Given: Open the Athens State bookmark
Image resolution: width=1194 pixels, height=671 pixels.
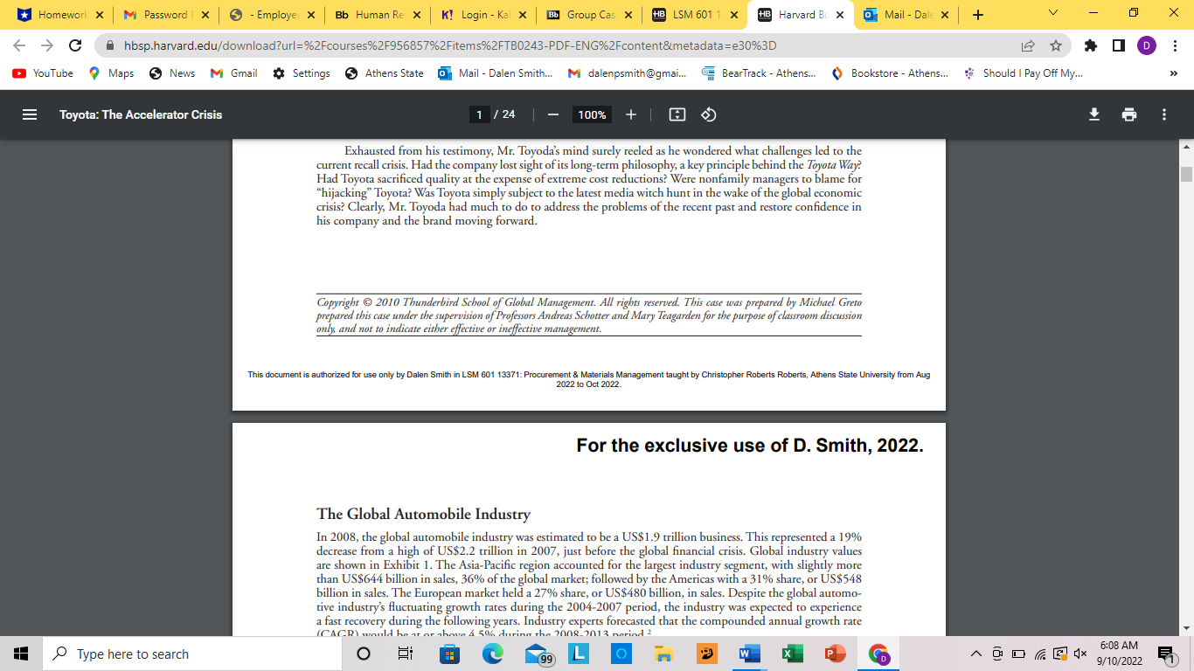Looking at the screenshot, I should click(385, 73).
